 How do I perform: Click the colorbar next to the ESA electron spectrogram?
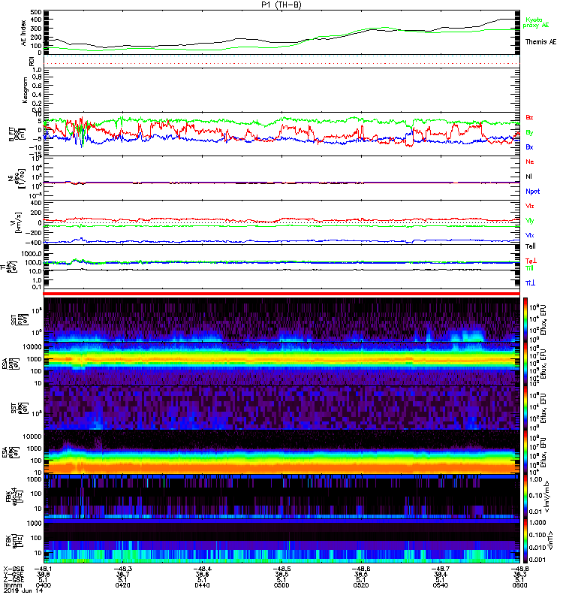525,452
